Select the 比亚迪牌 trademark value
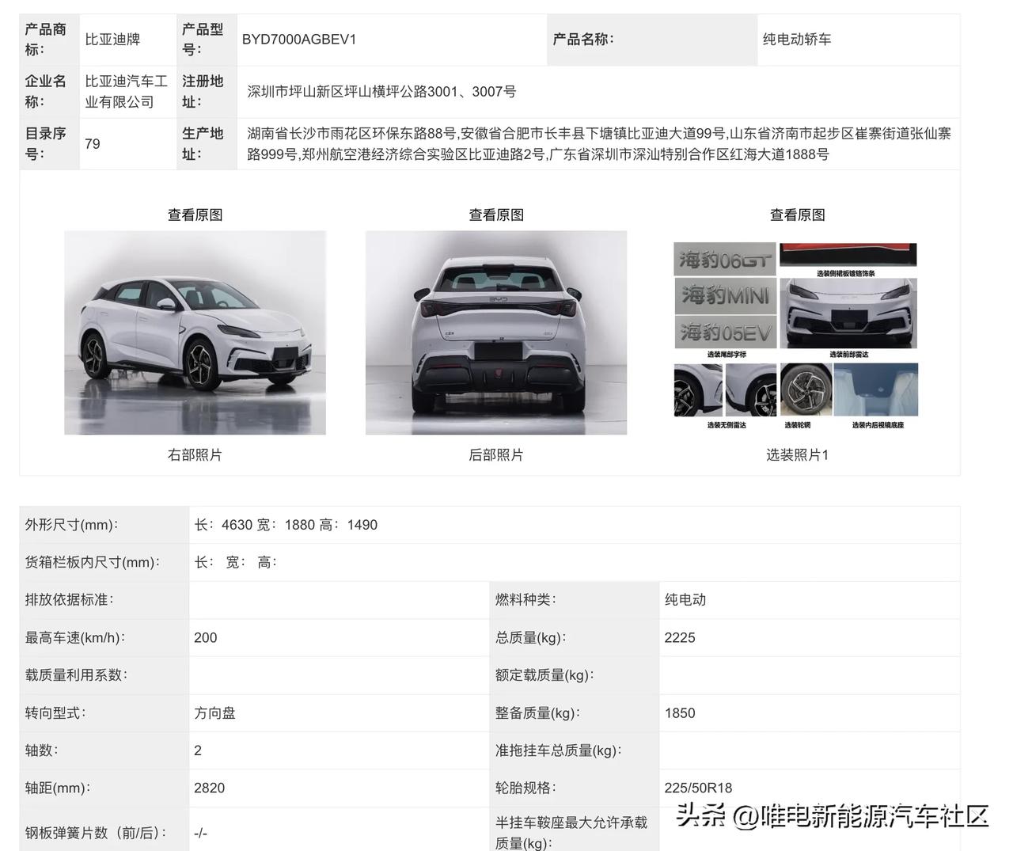Viewport: 1013px width, 851px height. (x=112, y=39)
